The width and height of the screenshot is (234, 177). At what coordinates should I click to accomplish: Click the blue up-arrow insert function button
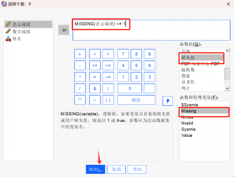click(x=168, y=101)
